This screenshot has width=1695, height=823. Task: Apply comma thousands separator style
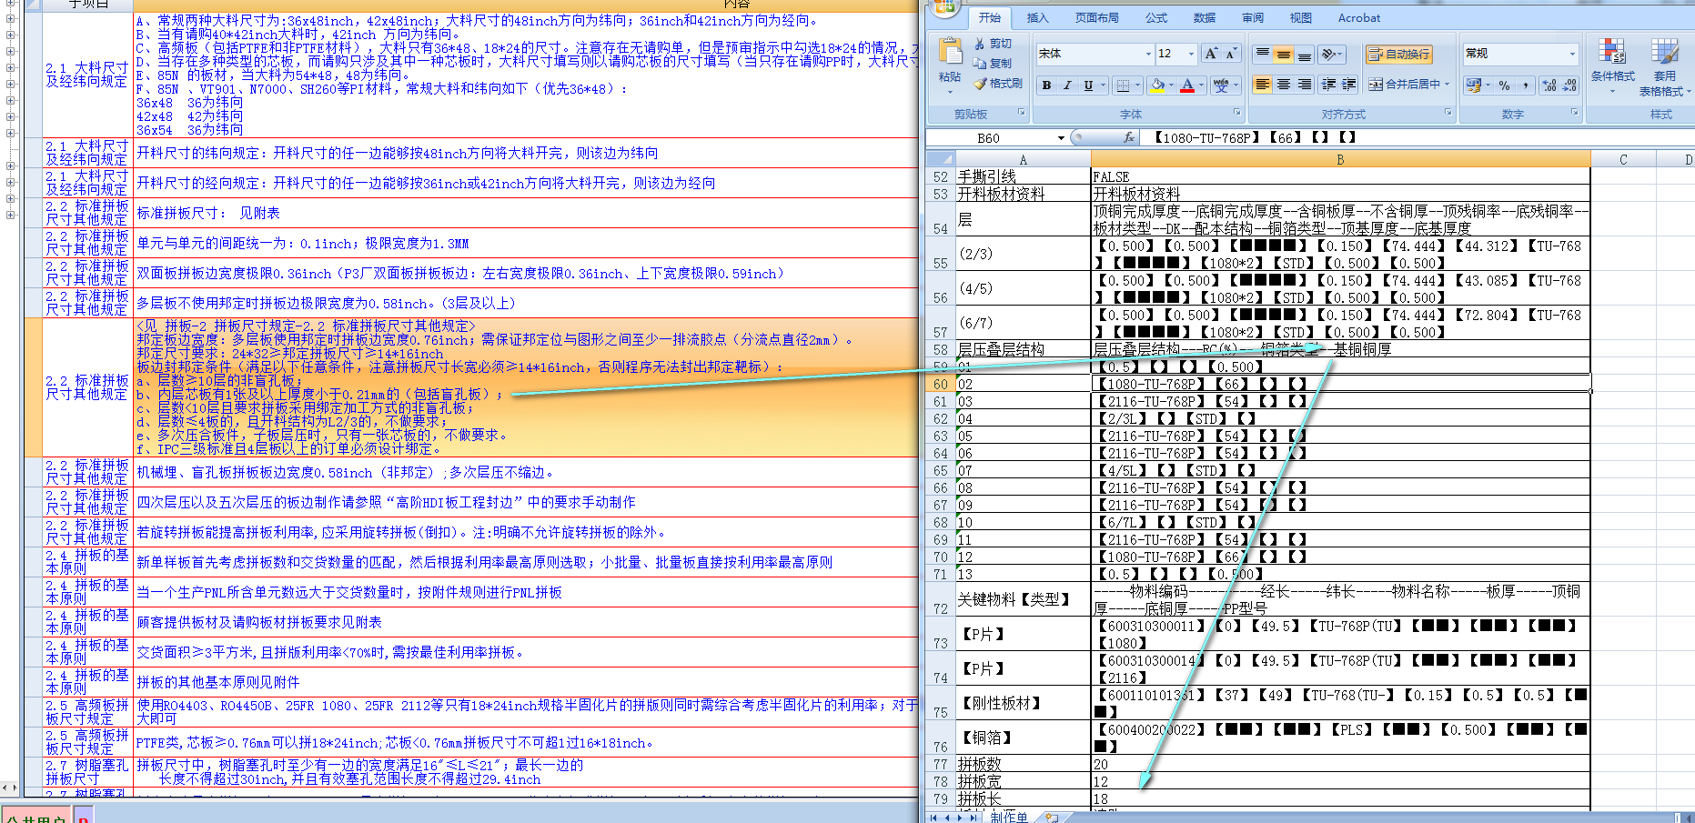click(1526, 85)
